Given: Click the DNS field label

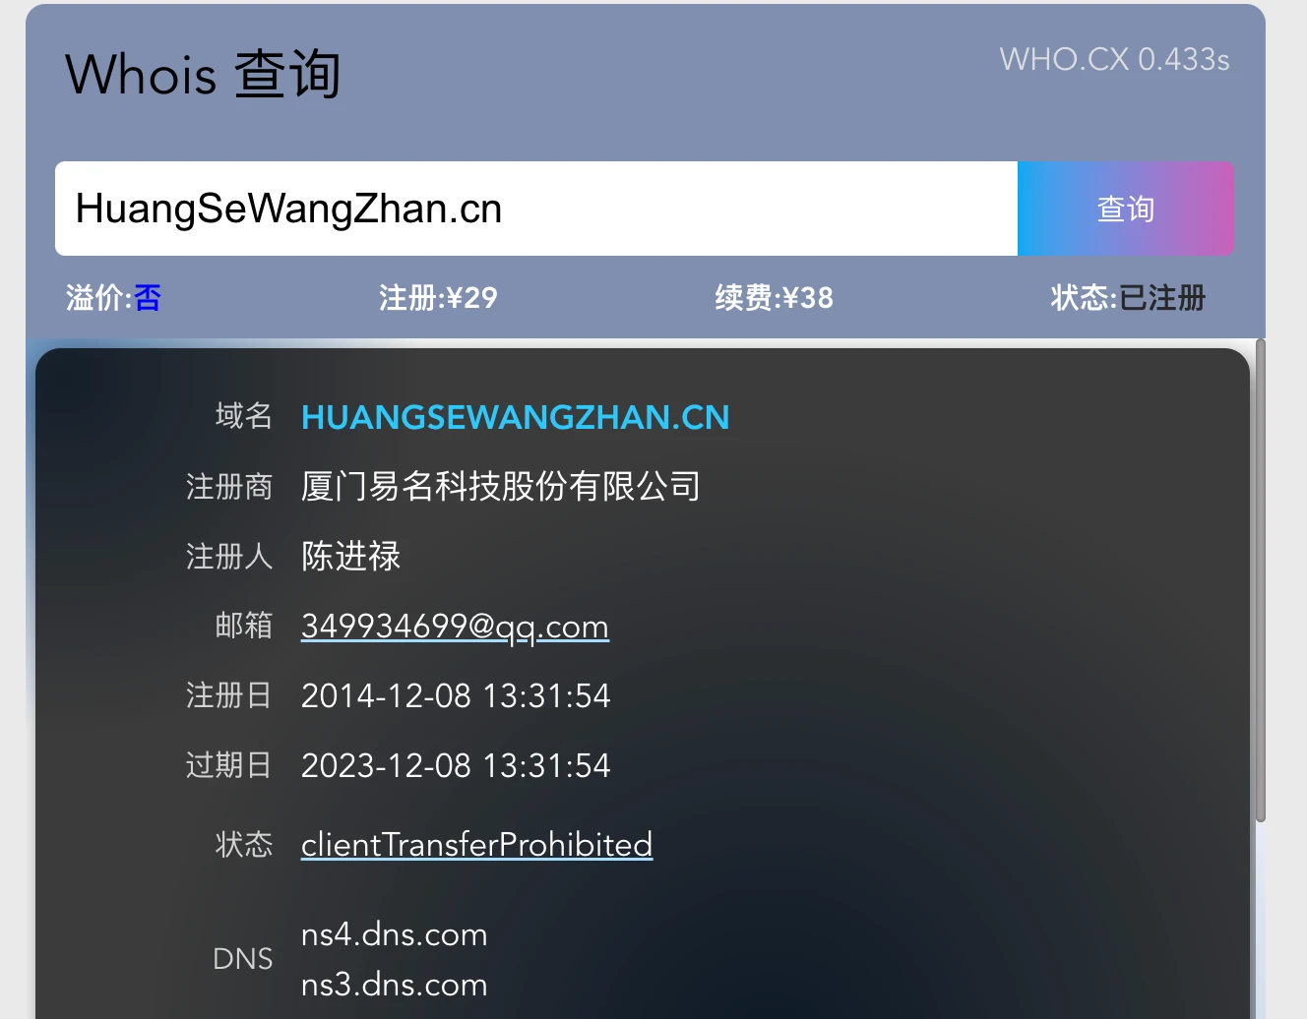Looking at the screenshot, I should [242, 959].
